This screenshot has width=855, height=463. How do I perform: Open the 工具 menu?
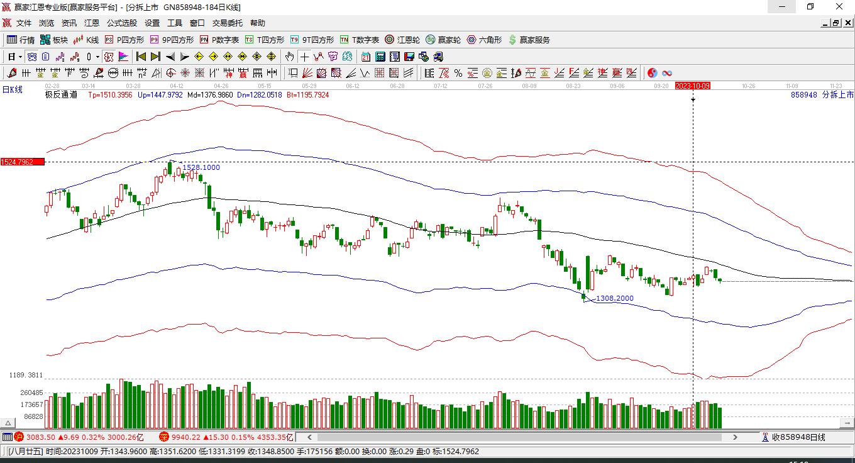pyautogui.click(x=175, y=23)
